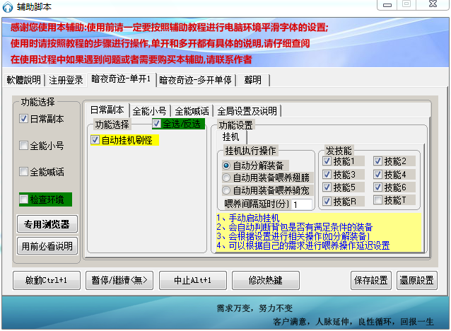Enable the 全能小号 checkbox in the left panel
Viewport: 451px width, 331px height.
23,146
